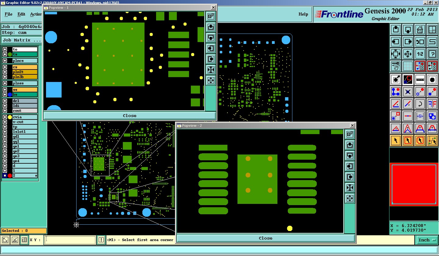Click the pan left arrow icon in main toolbar
Image resolution: width=439 pixels, height=256 pixels.
coord(396,42)
